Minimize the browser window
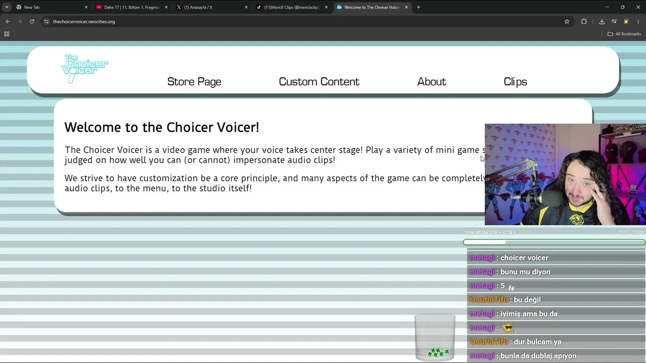Image resolution: width=646 pixels, height=363 pixels. click(x=607, y=7)
